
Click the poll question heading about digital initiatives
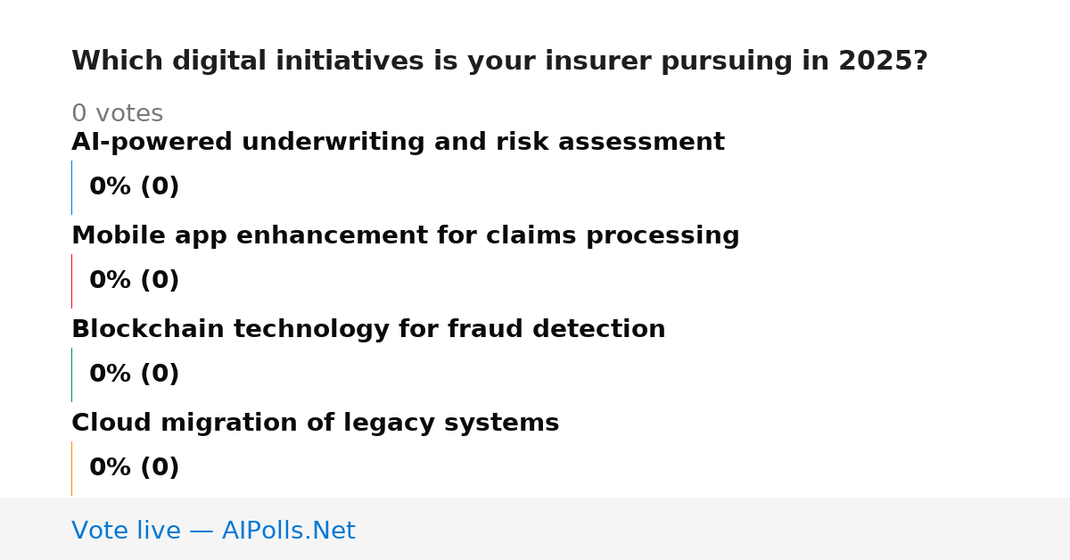pyautogui.click(x=499, y=62)
